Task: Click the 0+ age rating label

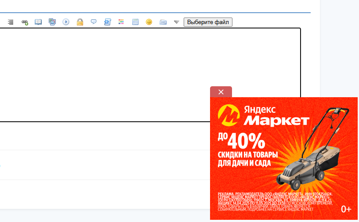Action: tap(346, 209)
